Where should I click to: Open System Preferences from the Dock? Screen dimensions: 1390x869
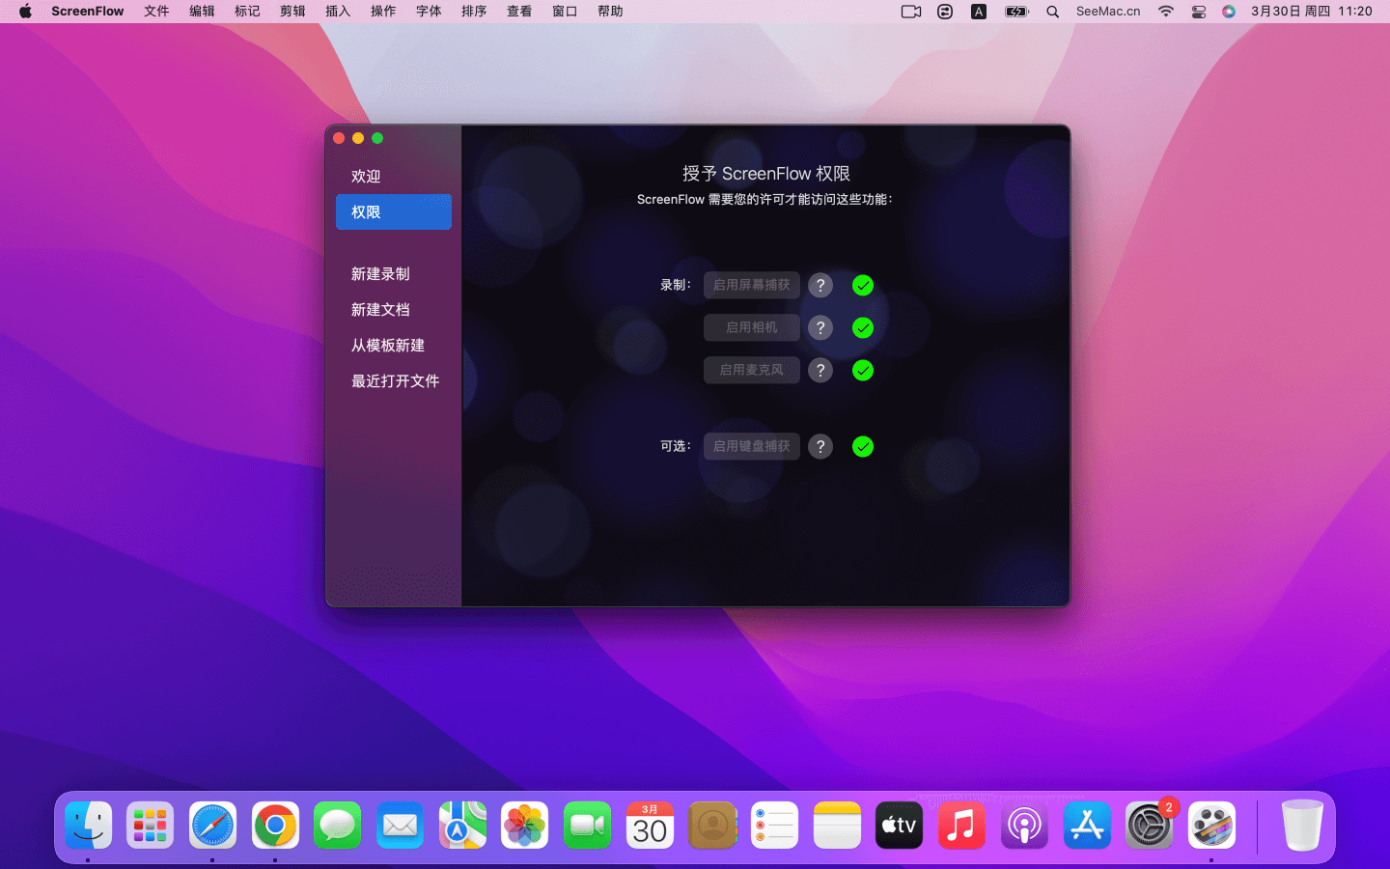(1149, 827)
